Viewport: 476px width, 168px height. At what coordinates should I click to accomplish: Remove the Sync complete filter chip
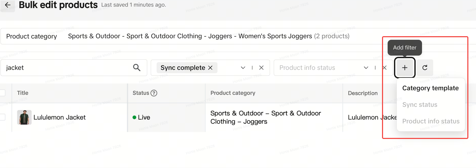210,68
